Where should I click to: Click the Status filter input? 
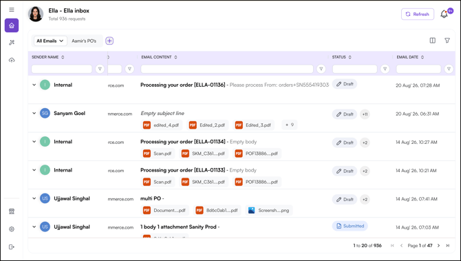(x=354, y=69)
